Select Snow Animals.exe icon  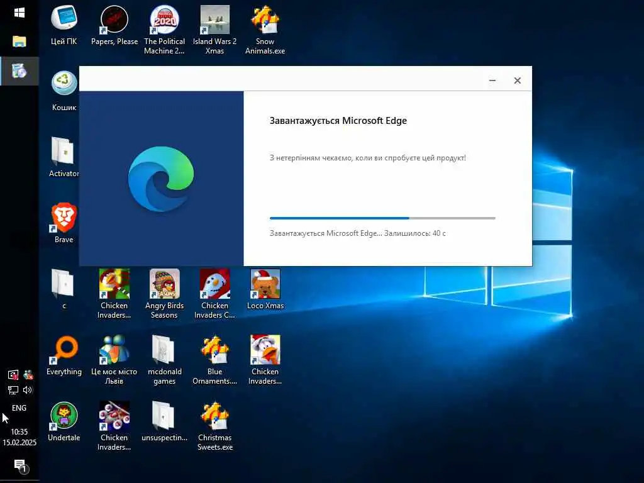265,30
